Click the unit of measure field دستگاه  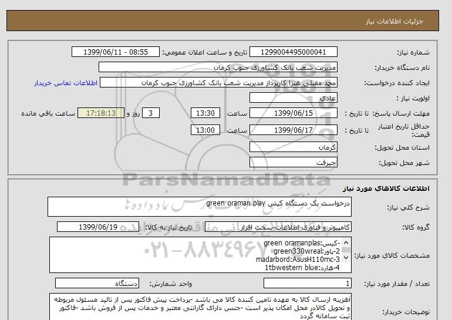pos(97,284)
